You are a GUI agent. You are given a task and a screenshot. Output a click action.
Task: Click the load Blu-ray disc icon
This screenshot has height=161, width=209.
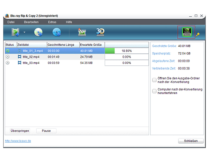click(57, 32)
